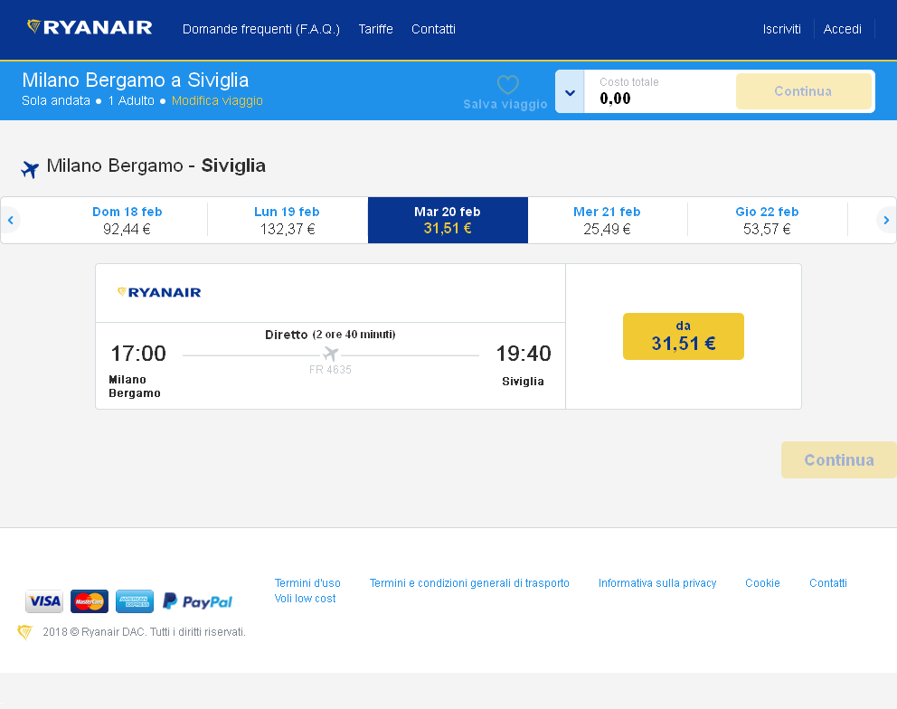This screenshot has height=709, width=897.
Task: Open Modifica viaggio link
Action: pyautogui.click(x=217, y=100)
